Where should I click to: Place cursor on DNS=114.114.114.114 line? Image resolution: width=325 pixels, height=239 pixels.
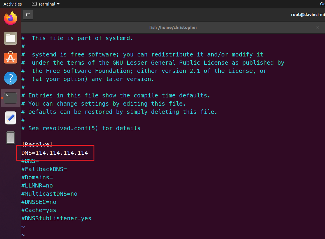coord(55,153)
